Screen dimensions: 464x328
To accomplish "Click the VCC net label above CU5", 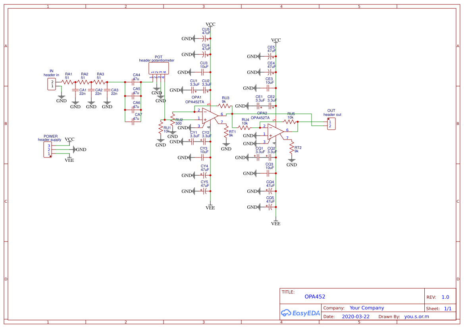I will [x=210, y=24].
